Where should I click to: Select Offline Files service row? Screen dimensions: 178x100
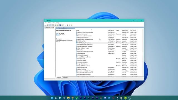pos(106,50)
